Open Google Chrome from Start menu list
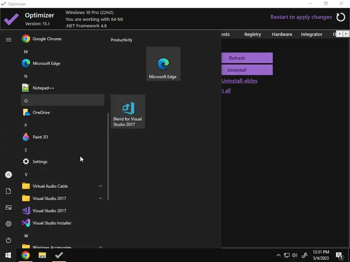This screenshot has width=350, height=262. [63, 39]
